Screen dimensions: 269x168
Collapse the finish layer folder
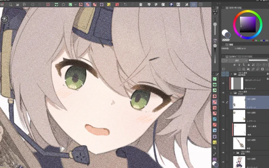(231, 93)
